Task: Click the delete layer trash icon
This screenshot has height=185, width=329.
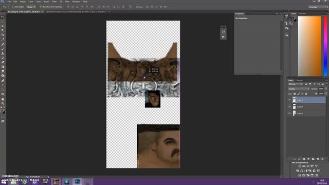Action: tap(322, 159)
